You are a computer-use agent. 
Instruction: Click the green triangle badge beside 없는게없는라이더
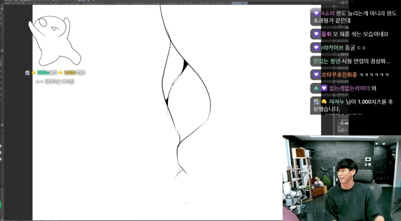[x=317, y=88]
